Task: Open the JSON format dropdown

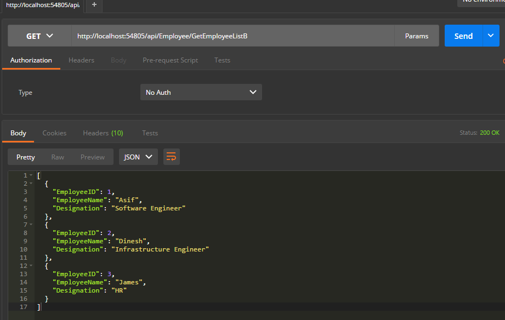Action: click(138, 157)
